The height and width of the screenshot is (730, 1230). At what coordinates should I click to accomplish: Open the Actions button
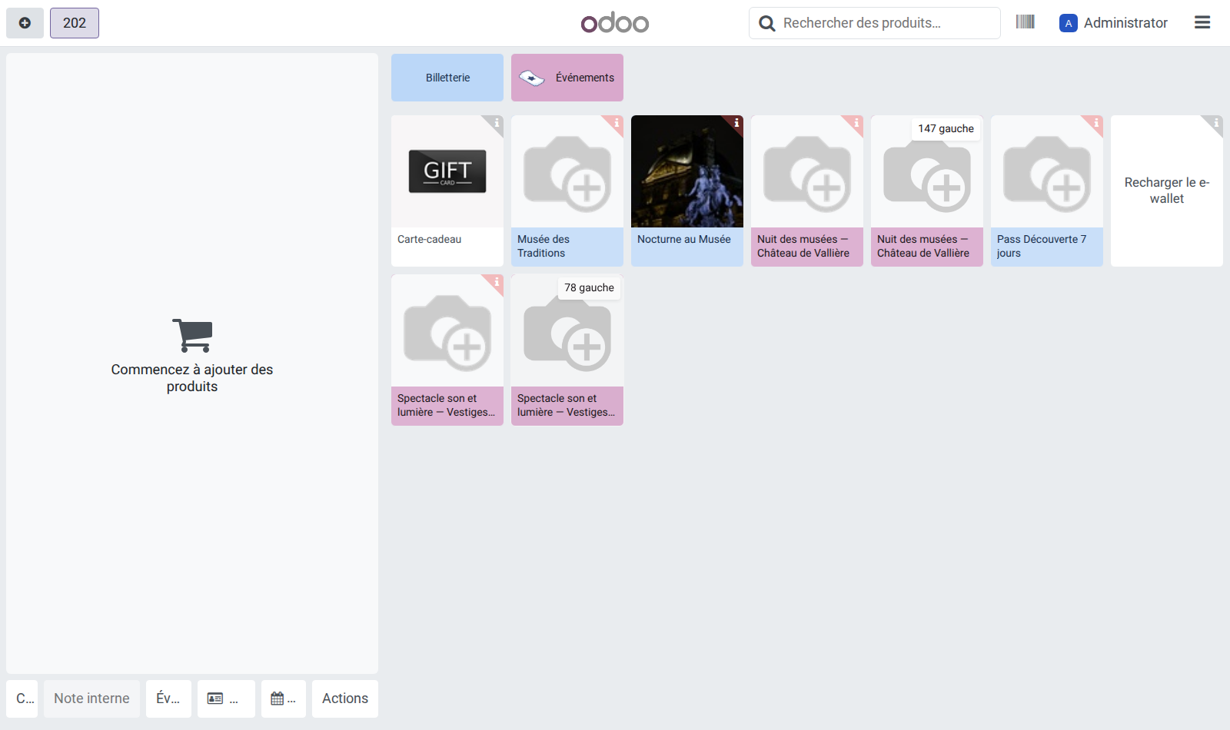pyautogui.click(x=345, y=698)
